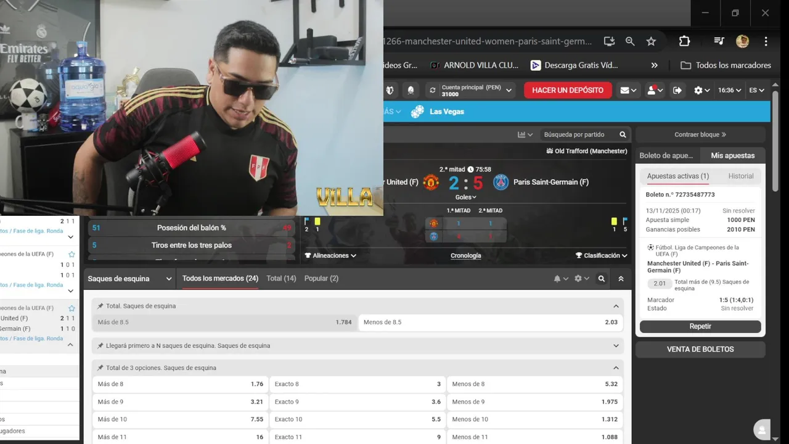Image resolution: width=789 pixels, height=444 pixels.
Task: Open the bell notifications dropdown in markets bar
Action: pyautogui.click(x=560, y=279)
